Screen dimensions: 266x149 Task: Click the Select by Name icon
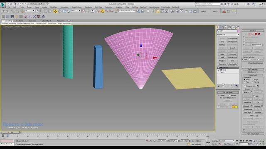(41, 11)
